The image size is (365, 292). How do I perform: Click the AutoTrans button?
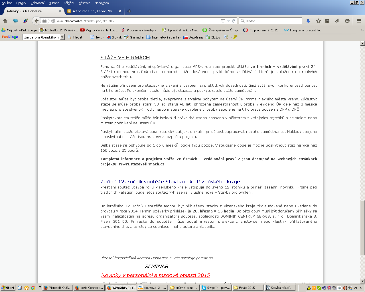coord(193,37)
